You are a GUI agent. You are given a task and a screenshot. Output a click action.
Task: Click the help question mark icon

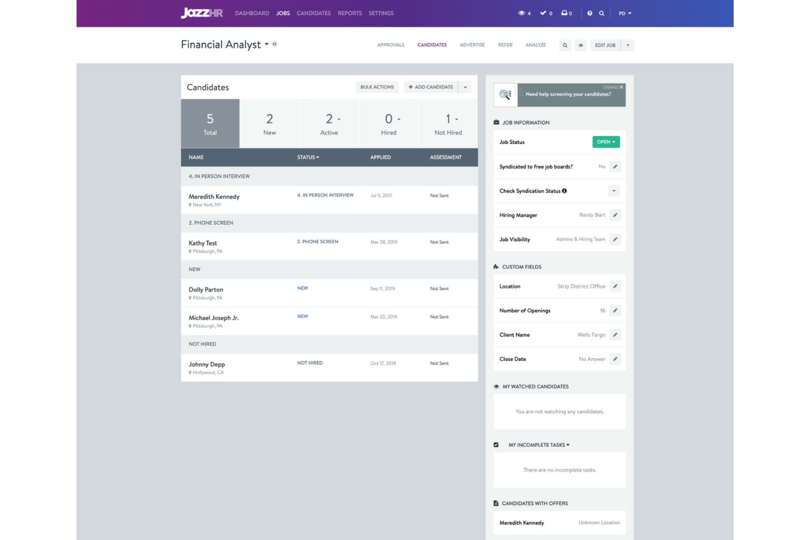589,13
